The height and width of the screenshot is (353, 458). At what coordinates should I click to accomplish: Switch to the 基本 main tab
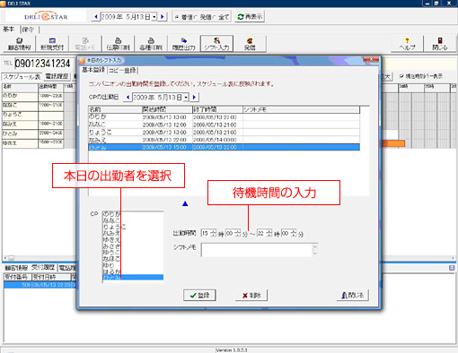pyautogui.click(x=9, y=30)
